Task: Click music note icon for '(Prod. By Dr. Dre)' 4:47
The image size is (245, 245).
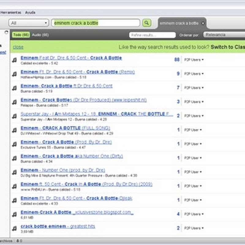Action: coord(14,144)
